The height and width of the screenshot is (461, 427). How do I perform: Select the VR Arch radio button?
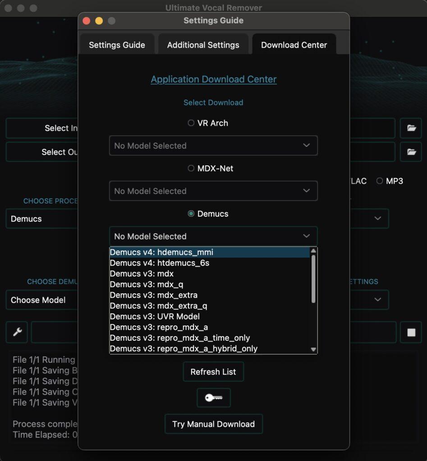[x=191, y=123]
